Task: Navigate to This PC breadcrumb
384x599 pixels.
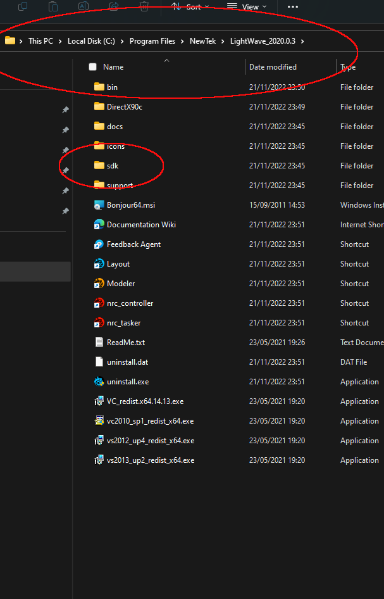Action: 41,41
